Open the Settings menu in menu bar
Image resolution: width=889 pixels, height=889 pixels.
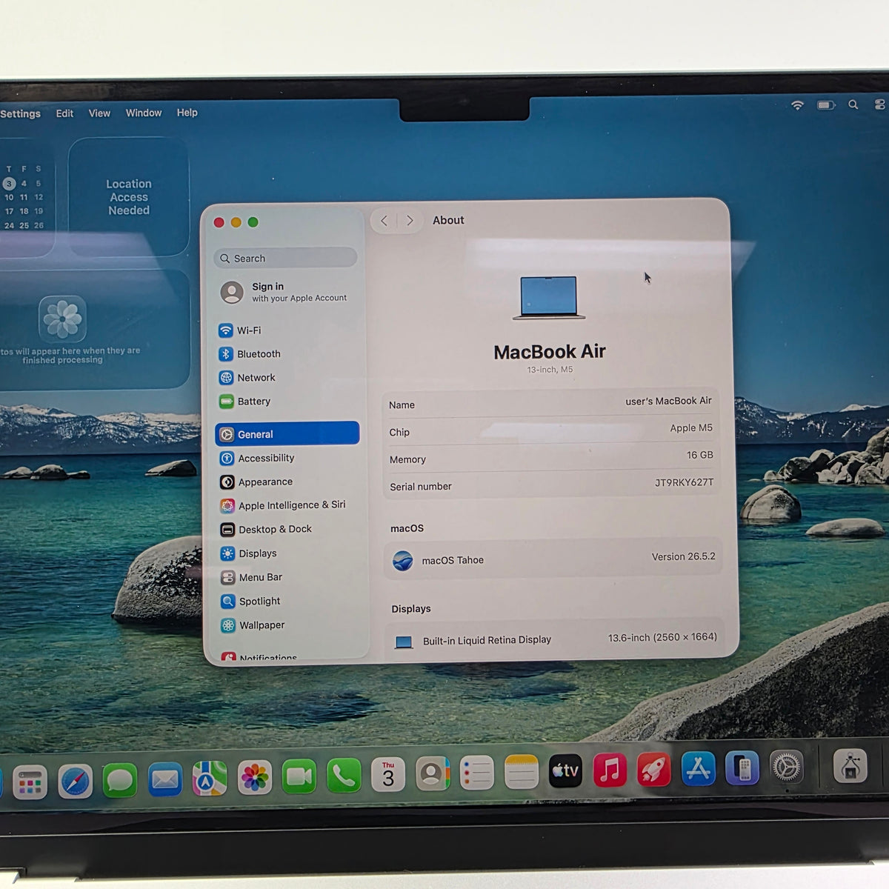tap(21, 113)
